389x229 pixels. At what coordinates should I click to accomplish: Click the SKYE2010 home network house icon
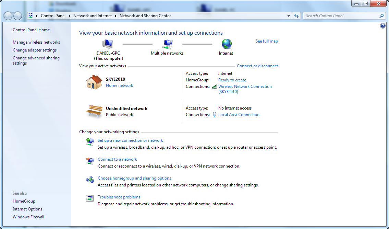94,82
